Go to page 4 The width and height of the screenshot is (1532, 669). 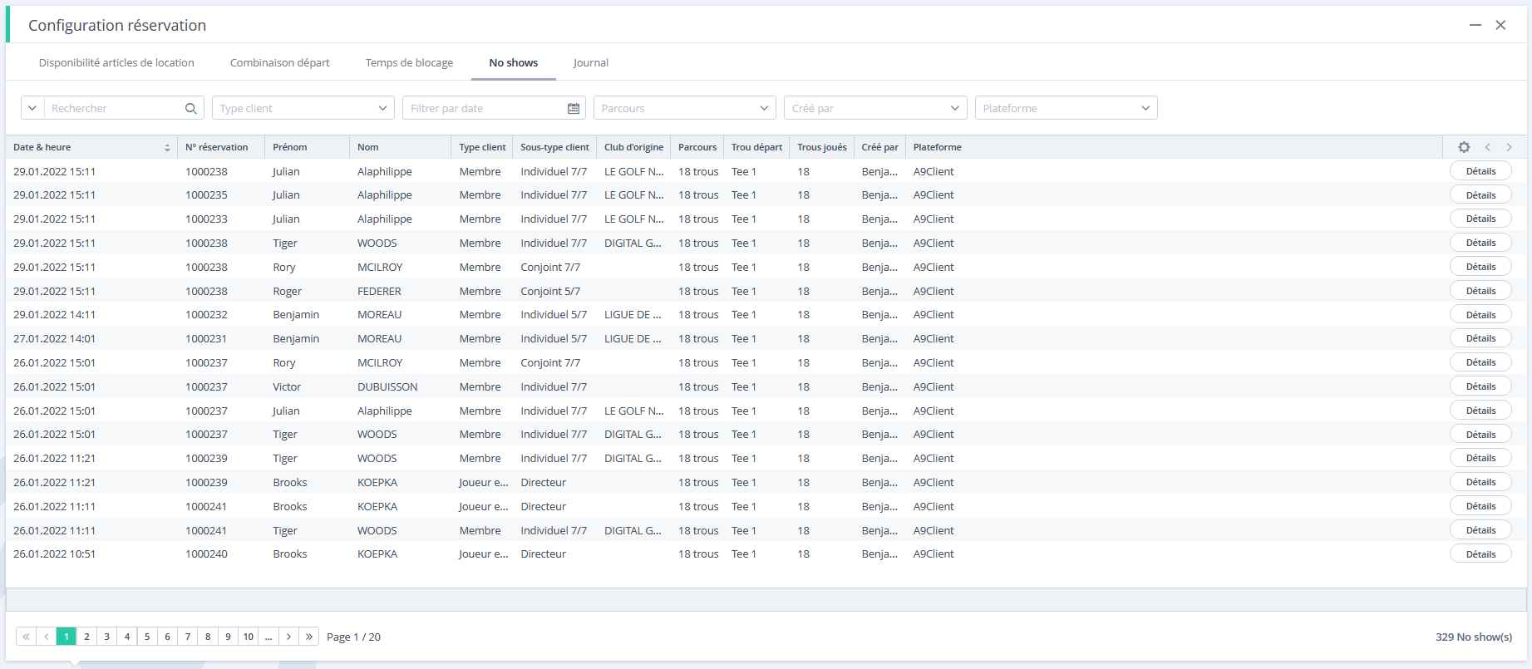(127, 637)
